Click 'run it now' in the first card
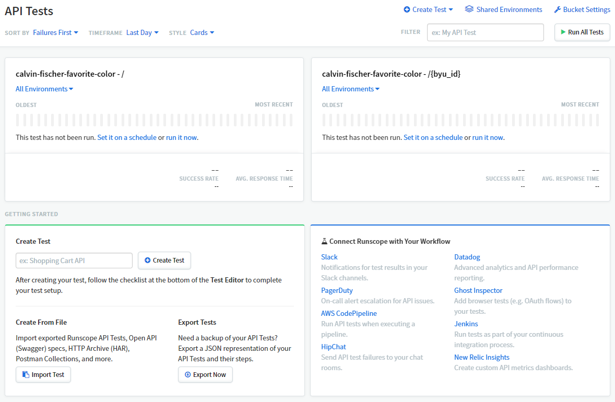Viewport: 615px width, 402px height. pos(181,138)
